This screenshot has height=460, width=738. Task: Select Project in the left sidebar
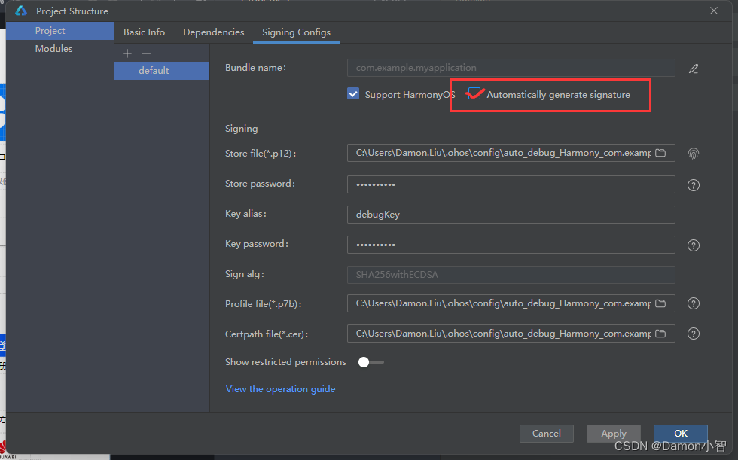(59, 31)
